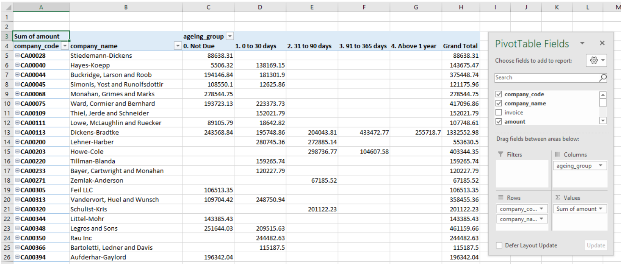Viewport: 621px width, 267px height.
Task: Open Sum of amount values field dropdown
Action: pos(601,209)
